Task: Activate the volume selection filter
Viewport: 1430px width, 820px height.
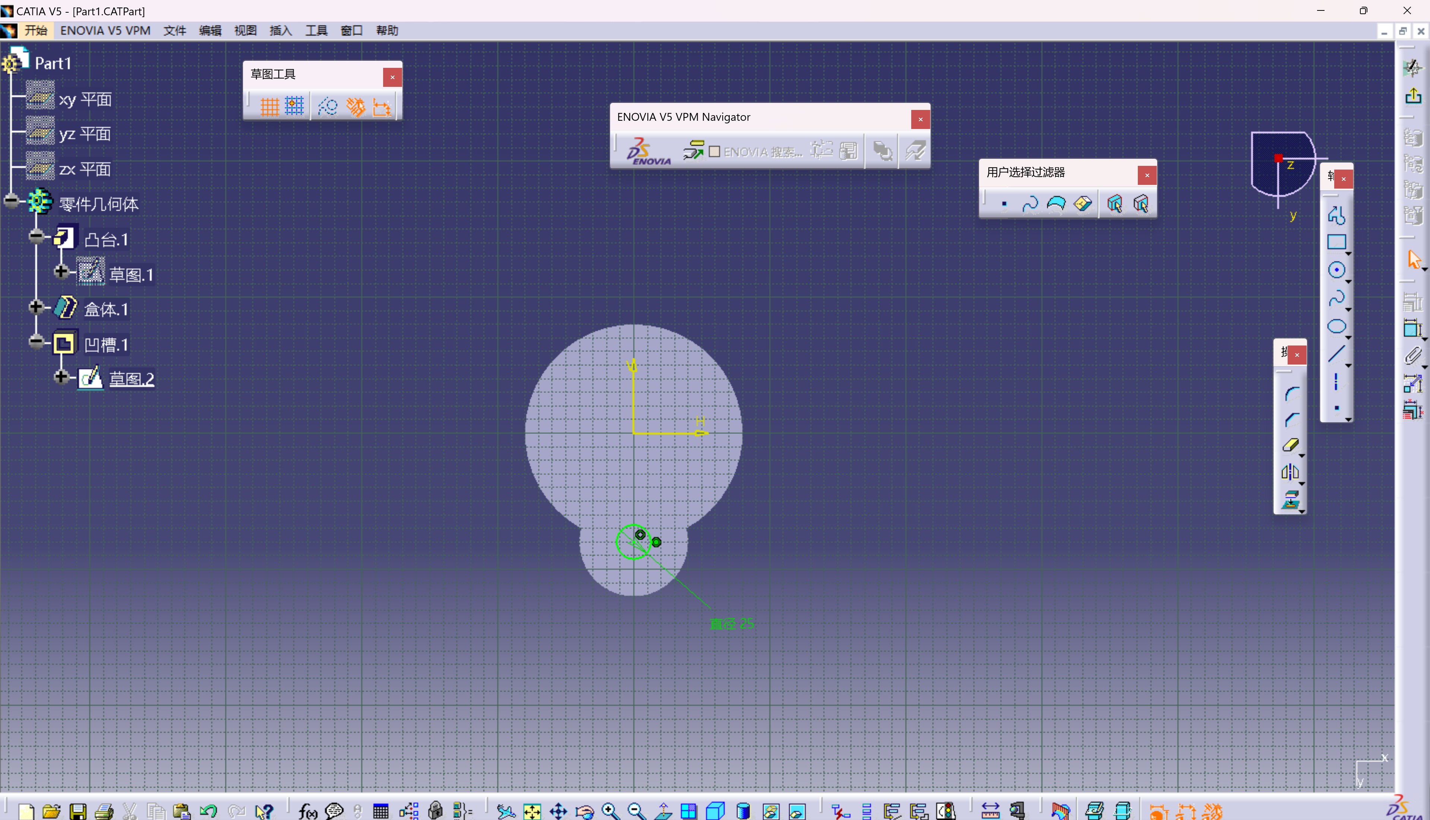Action: [x=1082, y=203]
